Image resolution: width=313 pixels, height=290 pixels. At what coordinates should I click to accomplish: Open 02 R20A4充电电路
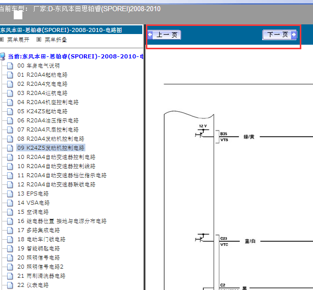pyautogui.click(x=42, y=84)
